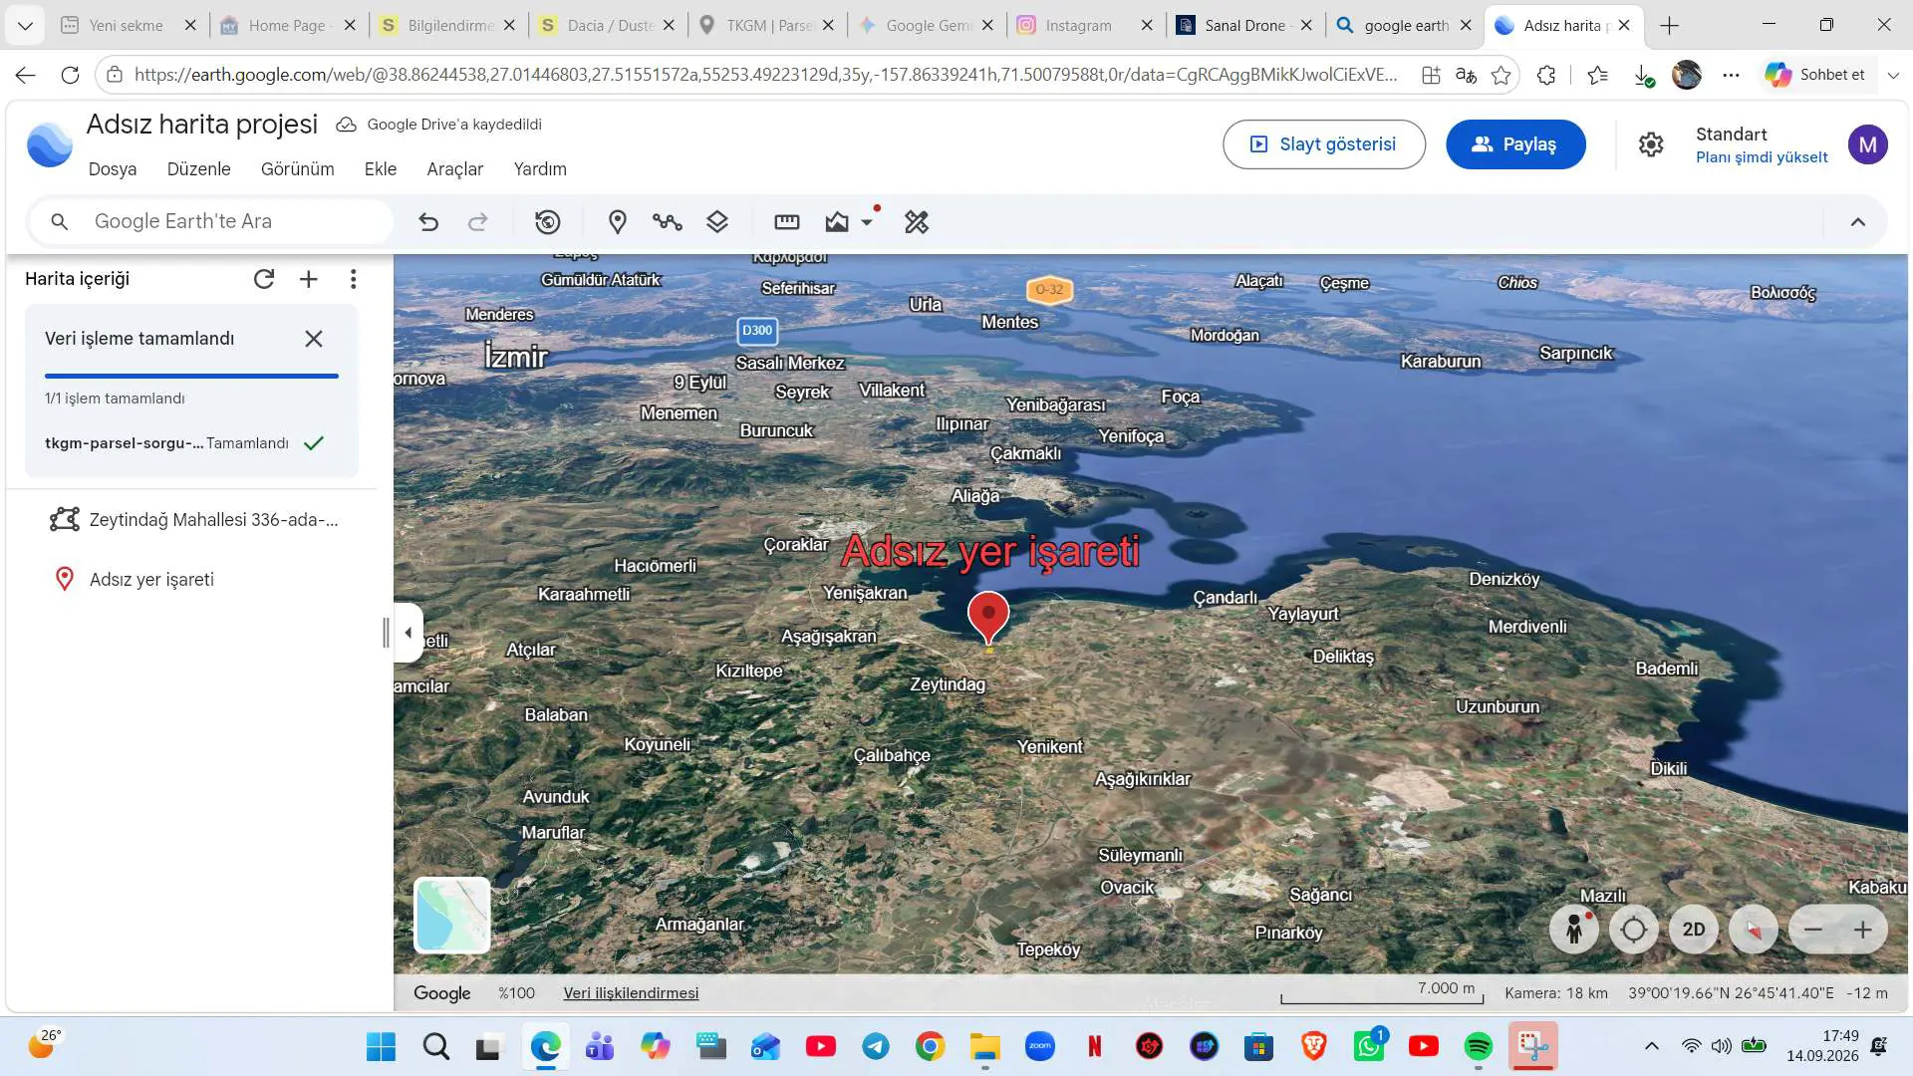The height and width of the screenshot is (1076, 1913).
Task: Open Google Earth settings gear
Action: pyautogui.click(x=1651, y=144)
